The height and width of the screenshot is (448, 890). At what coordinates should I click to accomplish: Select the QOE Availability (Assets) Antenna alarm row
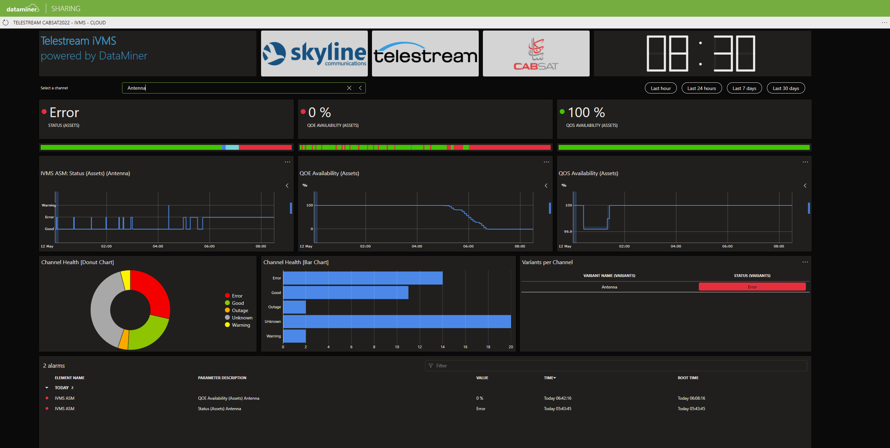click(425, 398)
